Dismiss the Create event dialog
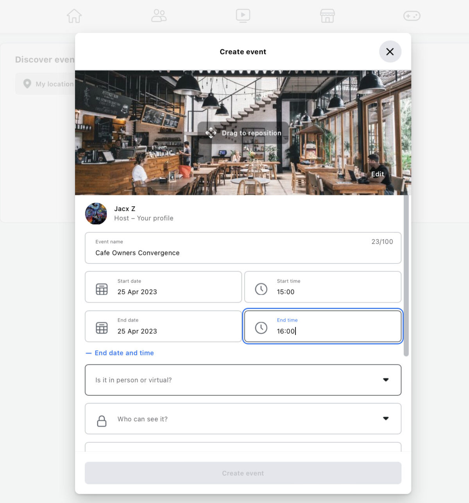Viewport: 469px width, 503px height. coord(390,51)
